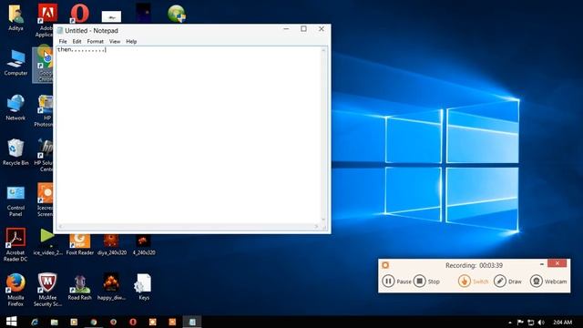Switch to Chrome in the taskbar
Viewport: 583px width, 328px height.
tap(93, 322)
